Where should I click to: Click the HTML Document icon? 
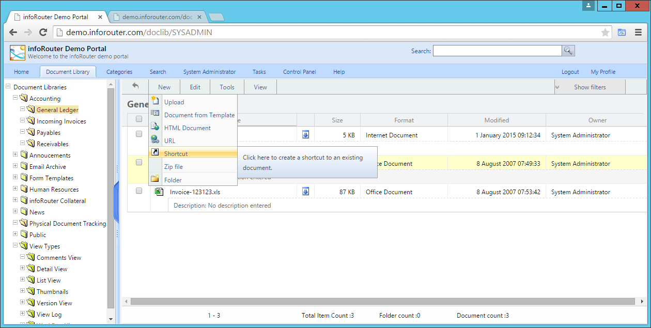point(155,127)
